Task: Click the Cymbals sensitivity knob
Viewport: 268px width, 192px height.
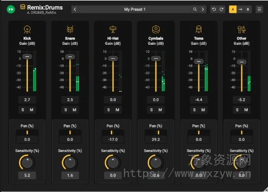Action: click(x=156, y=163)
